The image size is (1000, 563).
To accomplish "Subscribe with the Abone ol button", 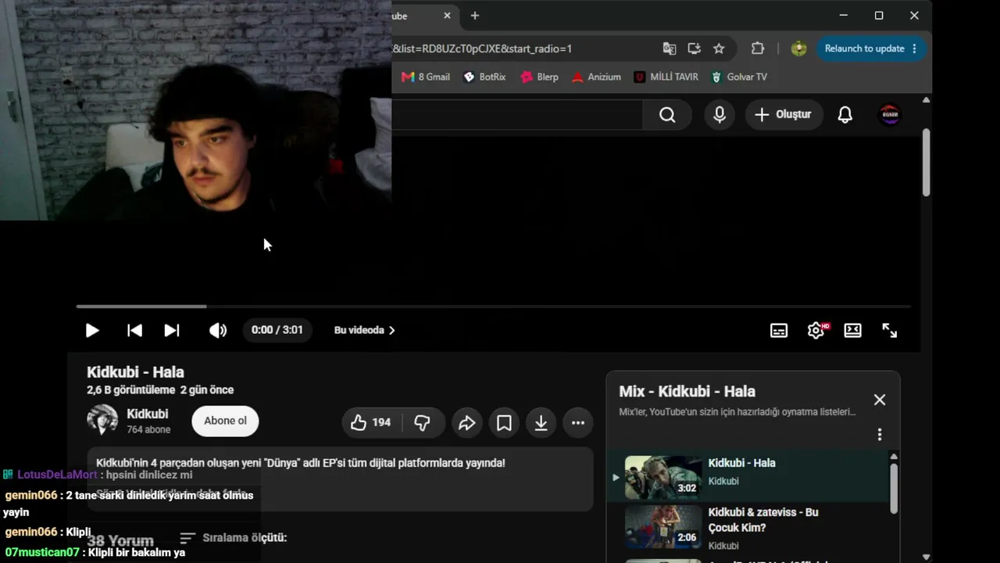I will [x=225, y=421].
